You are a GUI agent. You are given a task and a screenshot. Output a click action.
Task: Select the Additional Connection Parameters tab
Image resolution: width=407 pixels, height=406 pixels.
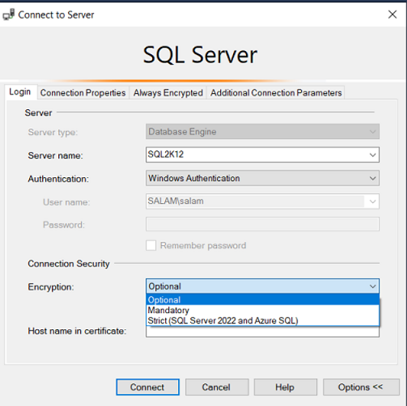[x=276, y=93]
